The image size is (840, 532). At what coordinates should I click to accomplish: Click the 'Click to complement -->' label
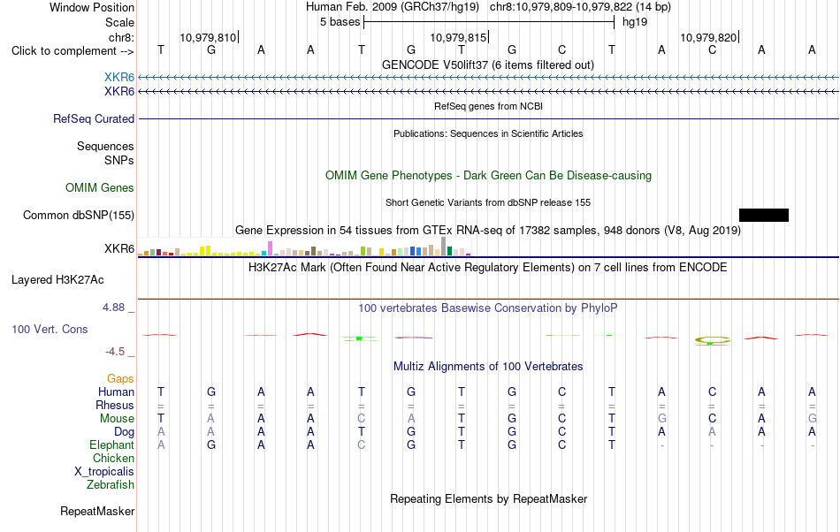[x=73, y=51]
